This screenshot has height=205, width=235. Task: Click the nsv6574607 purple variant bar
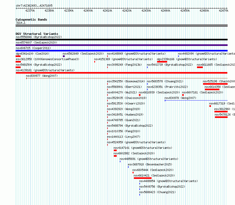121,45
